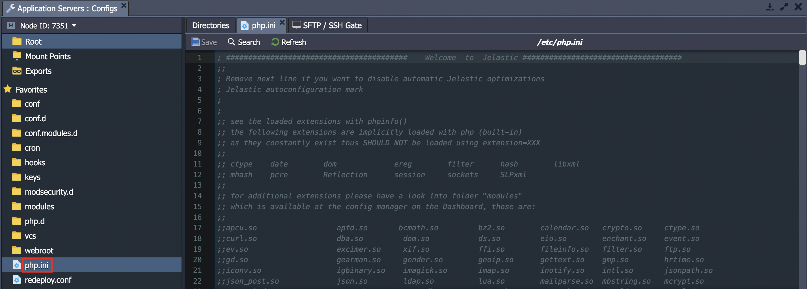
Task: Click apcu.so on line 17
Action: coord(241,228)
